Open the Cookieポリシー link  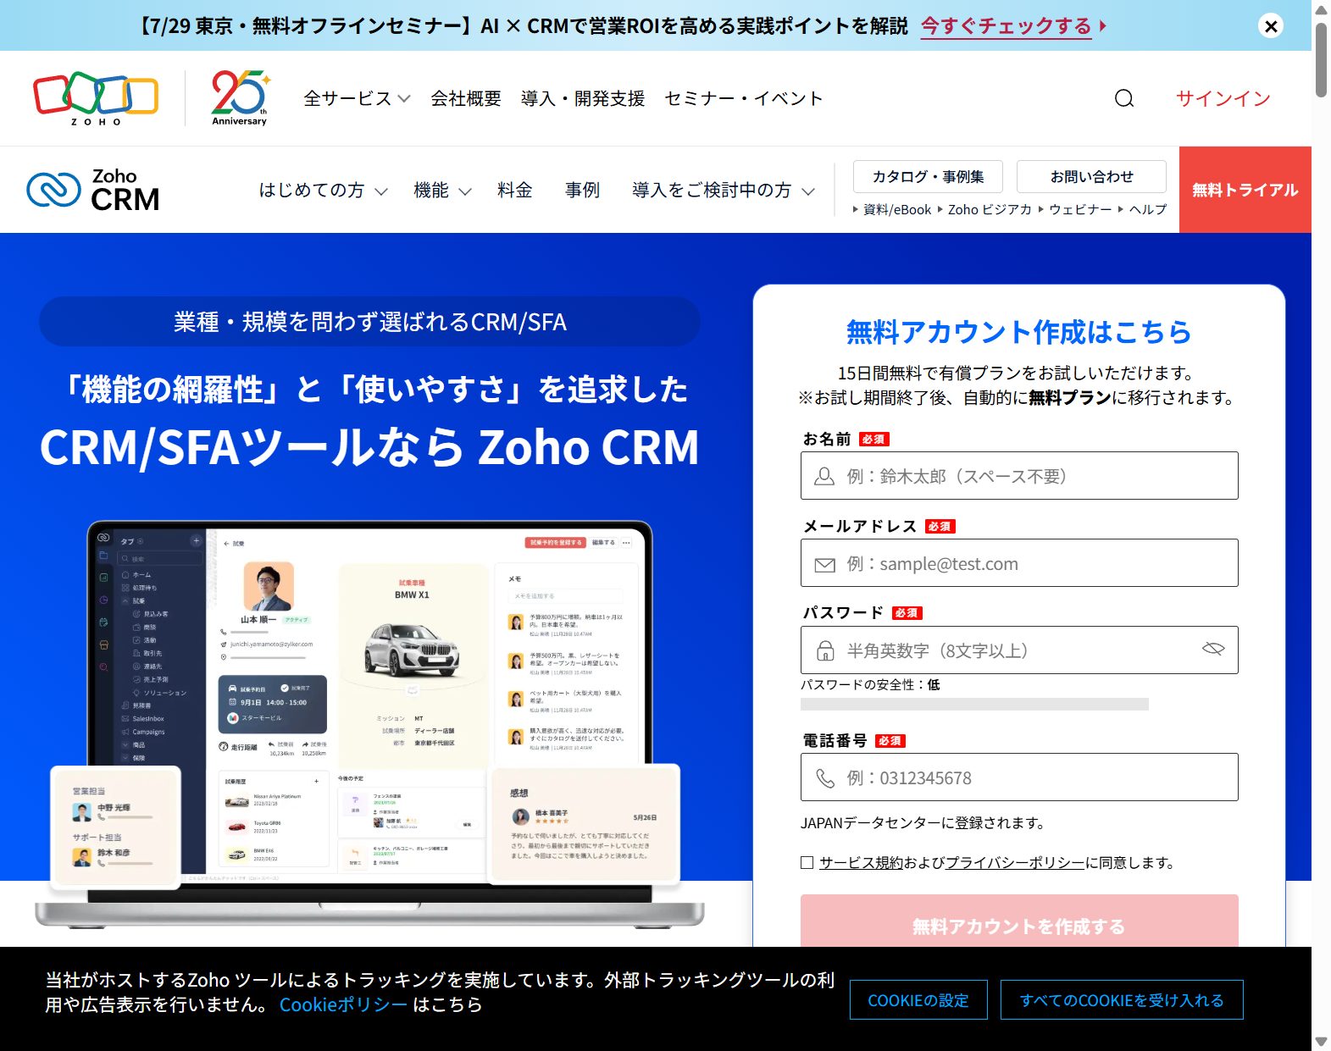[x=343, y=1004]
